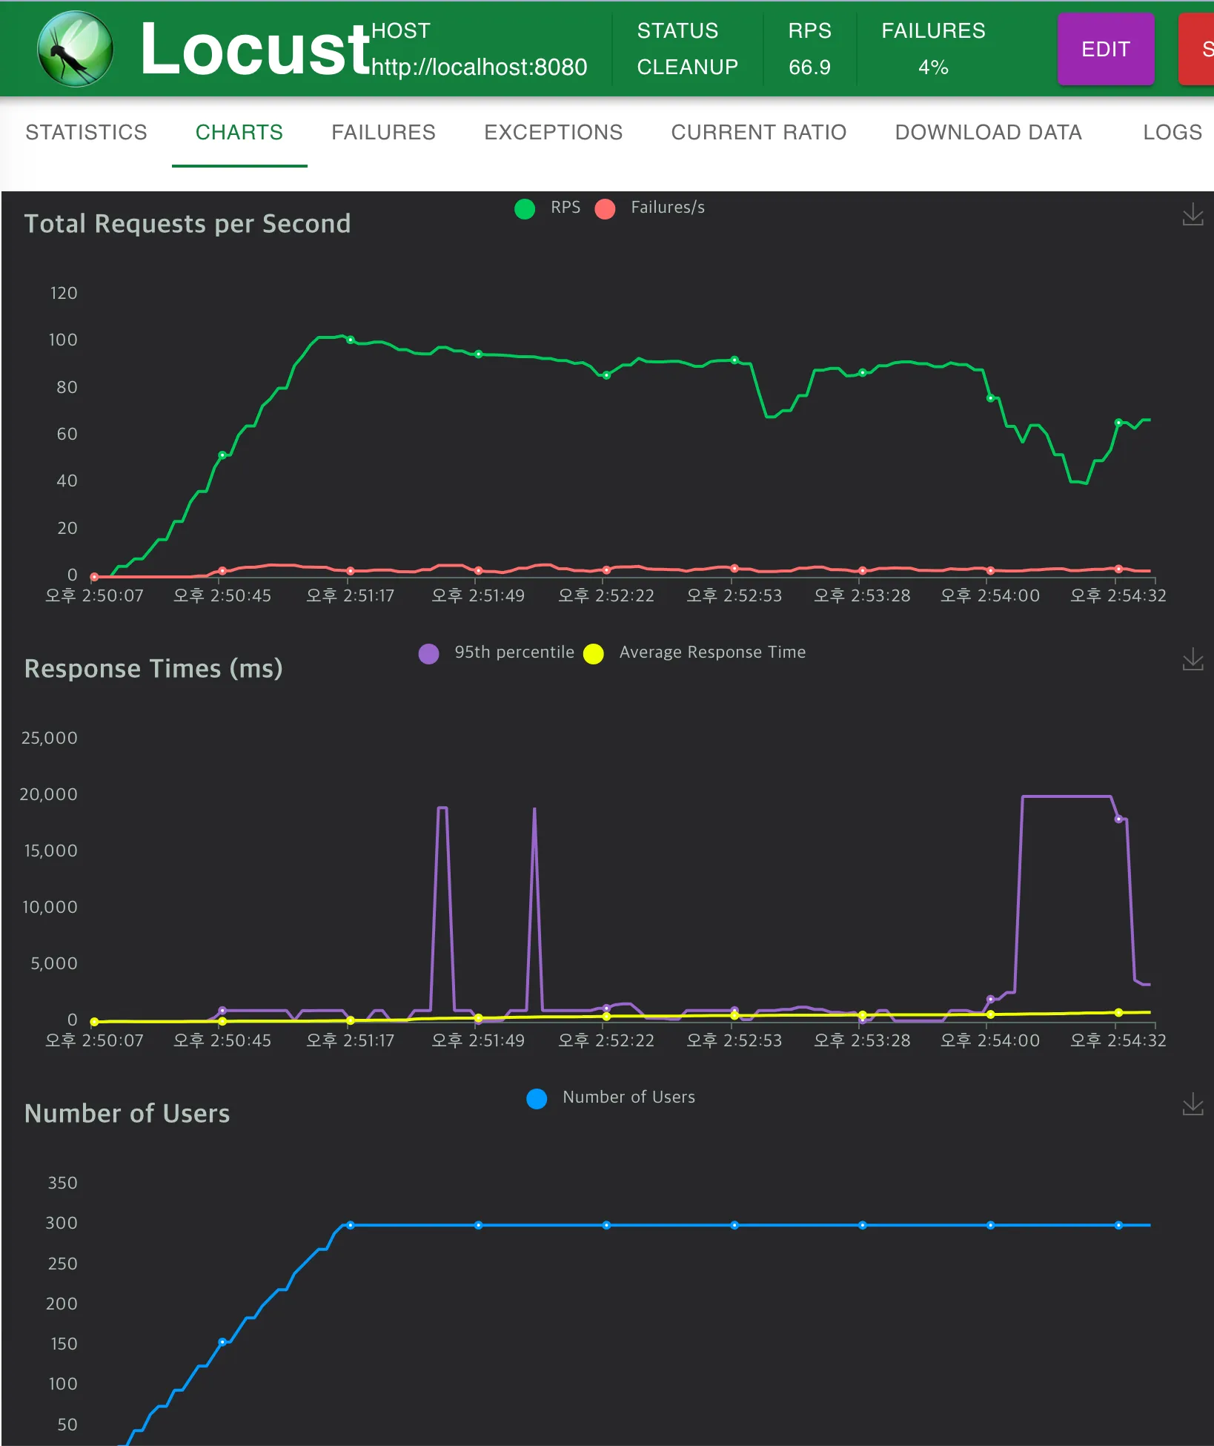Toggle the 95th percentile legend series
This screenshot has height=1446, width=1214.
coord(497,653)
